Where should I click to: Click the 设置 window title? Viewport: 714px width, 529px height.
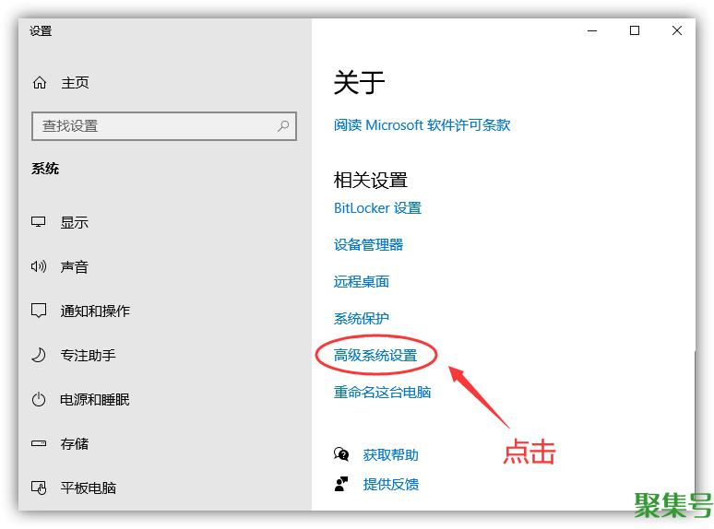41,31
